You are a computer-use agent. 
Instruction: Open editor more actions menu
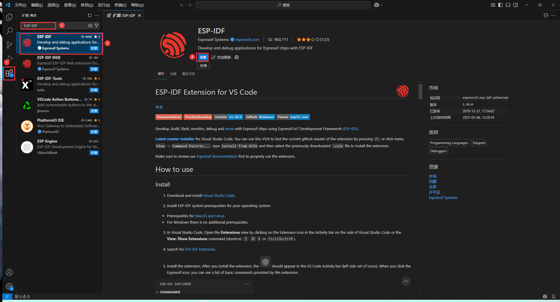tap(553, 15)
